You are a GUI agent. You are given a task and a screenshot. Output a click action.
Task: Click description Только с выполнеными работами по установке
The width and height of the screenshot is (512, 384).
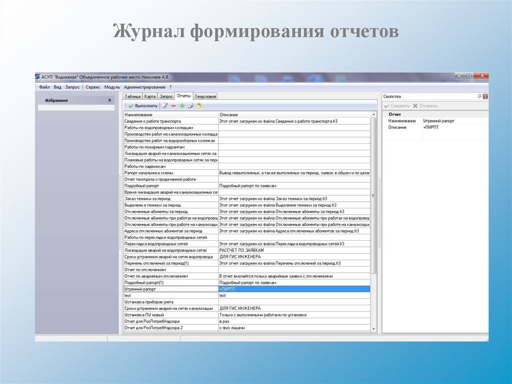click(x=294, y=315)
